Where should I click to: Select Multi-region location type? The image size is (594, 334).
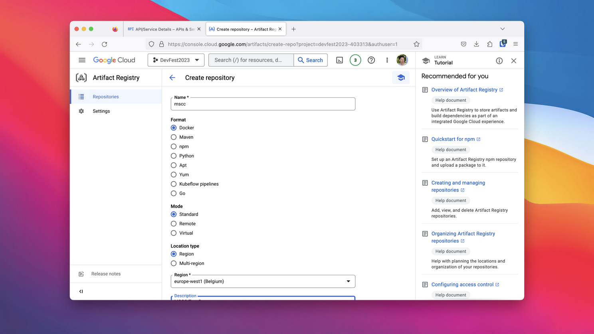174,264
